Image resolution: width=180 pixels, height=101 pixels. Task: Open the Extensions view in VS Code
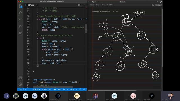pos(20,33)
